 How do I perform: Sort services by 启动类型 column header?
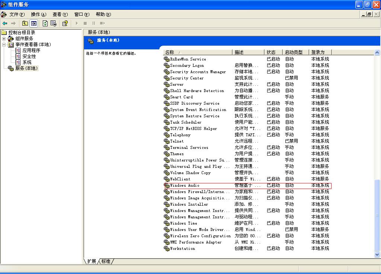tap(294, 52)
